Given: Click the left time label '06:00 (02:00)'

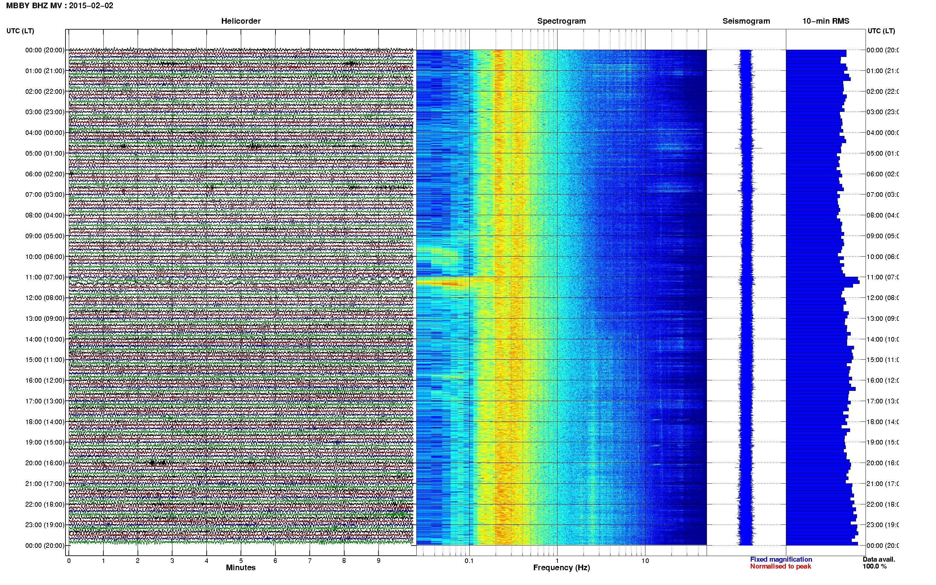Looking at the screenshot, I should tap(45, 174).
